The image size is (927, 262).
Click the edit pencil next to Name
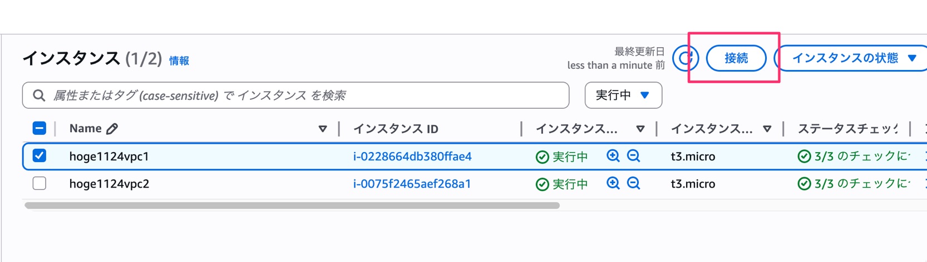click(x=112, y=129)
